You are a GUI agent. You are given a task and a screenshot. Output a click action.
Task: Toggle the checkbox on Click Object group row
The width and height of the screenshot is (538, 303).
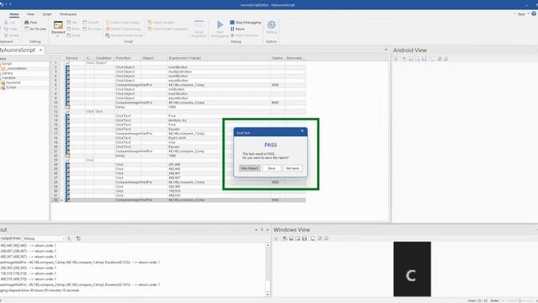(67, 63)
